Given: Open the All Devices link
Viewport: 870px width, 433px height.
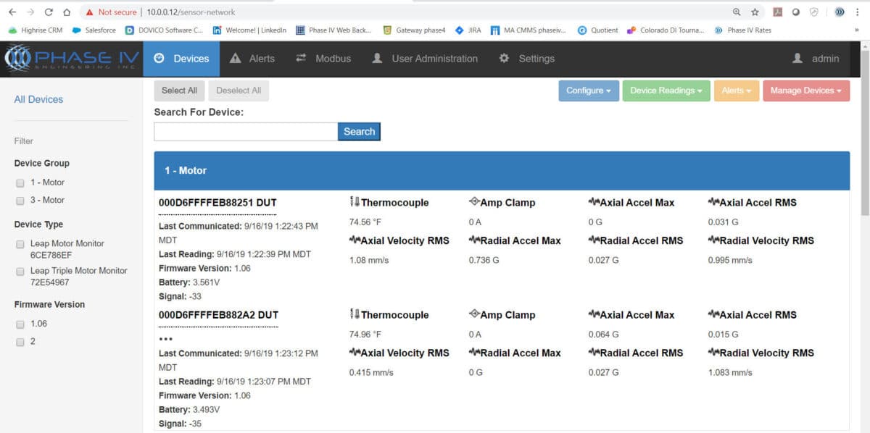Looking at the screenshot, I should [x=38, y=99].
